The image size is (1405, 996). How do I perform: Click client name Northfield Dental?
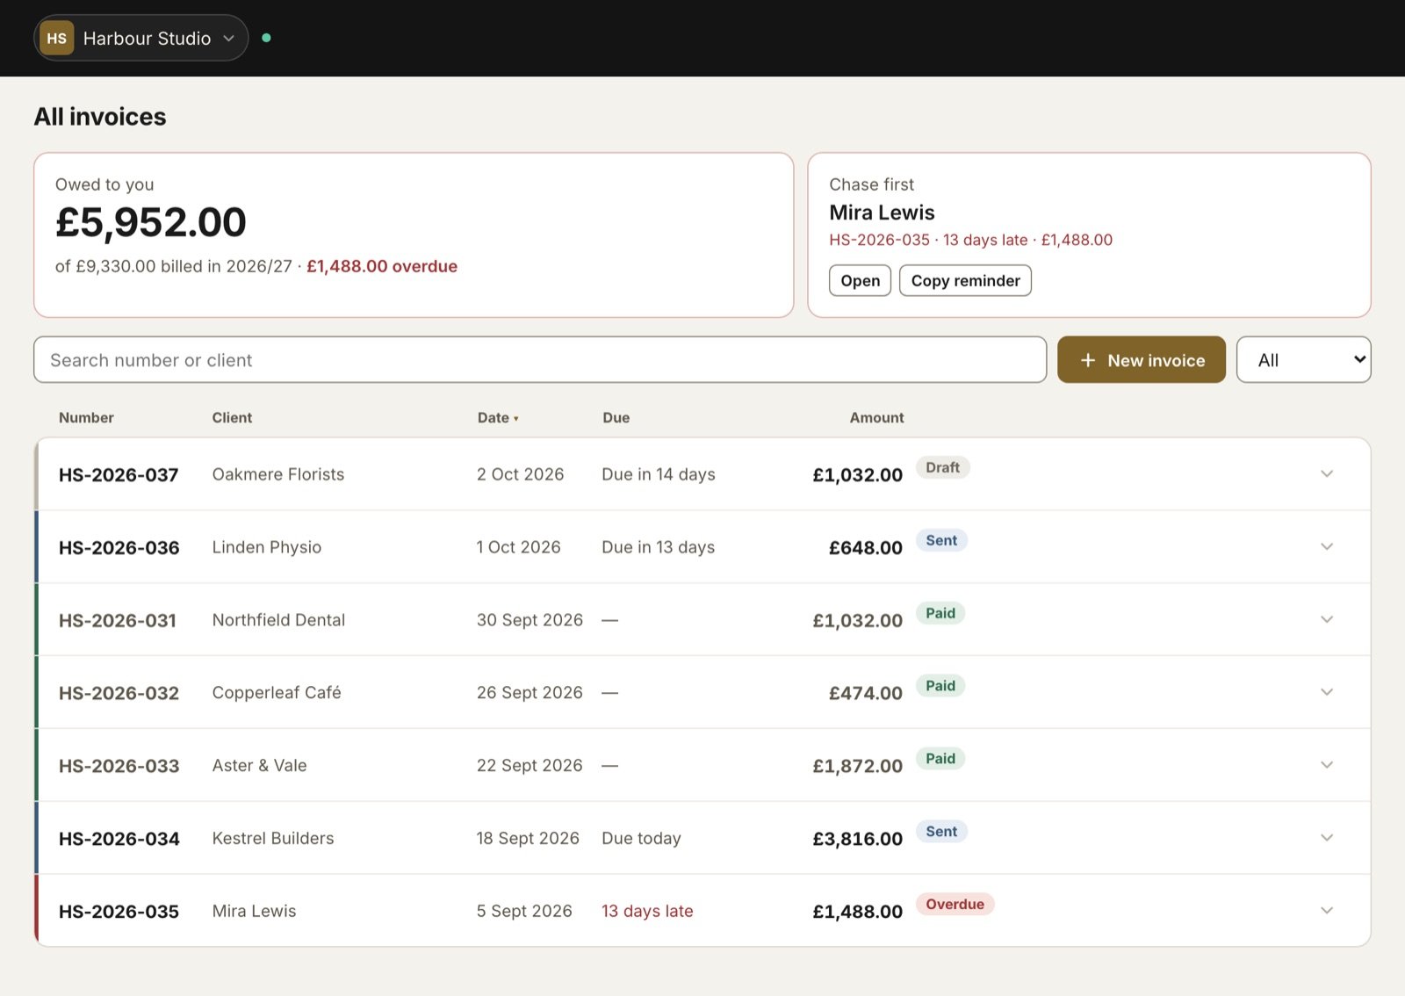(278, 620)
